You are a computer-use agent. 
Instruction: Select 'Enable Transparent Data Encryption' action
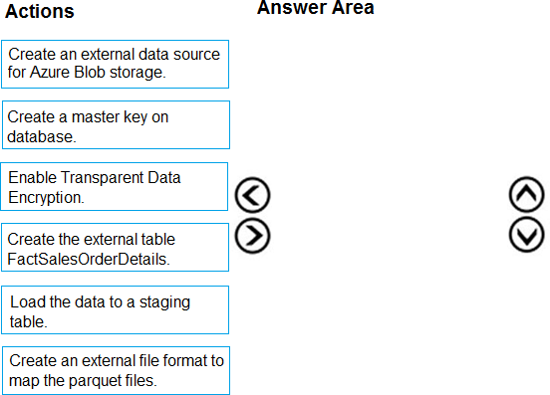point(115,187)
